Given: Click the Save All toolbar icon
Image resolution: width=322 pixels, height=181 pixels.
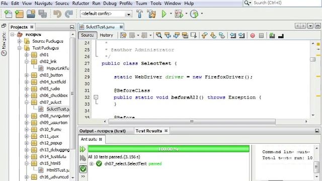Looking at the screenshot, I should pyautogui.click(x=42, y=14).
